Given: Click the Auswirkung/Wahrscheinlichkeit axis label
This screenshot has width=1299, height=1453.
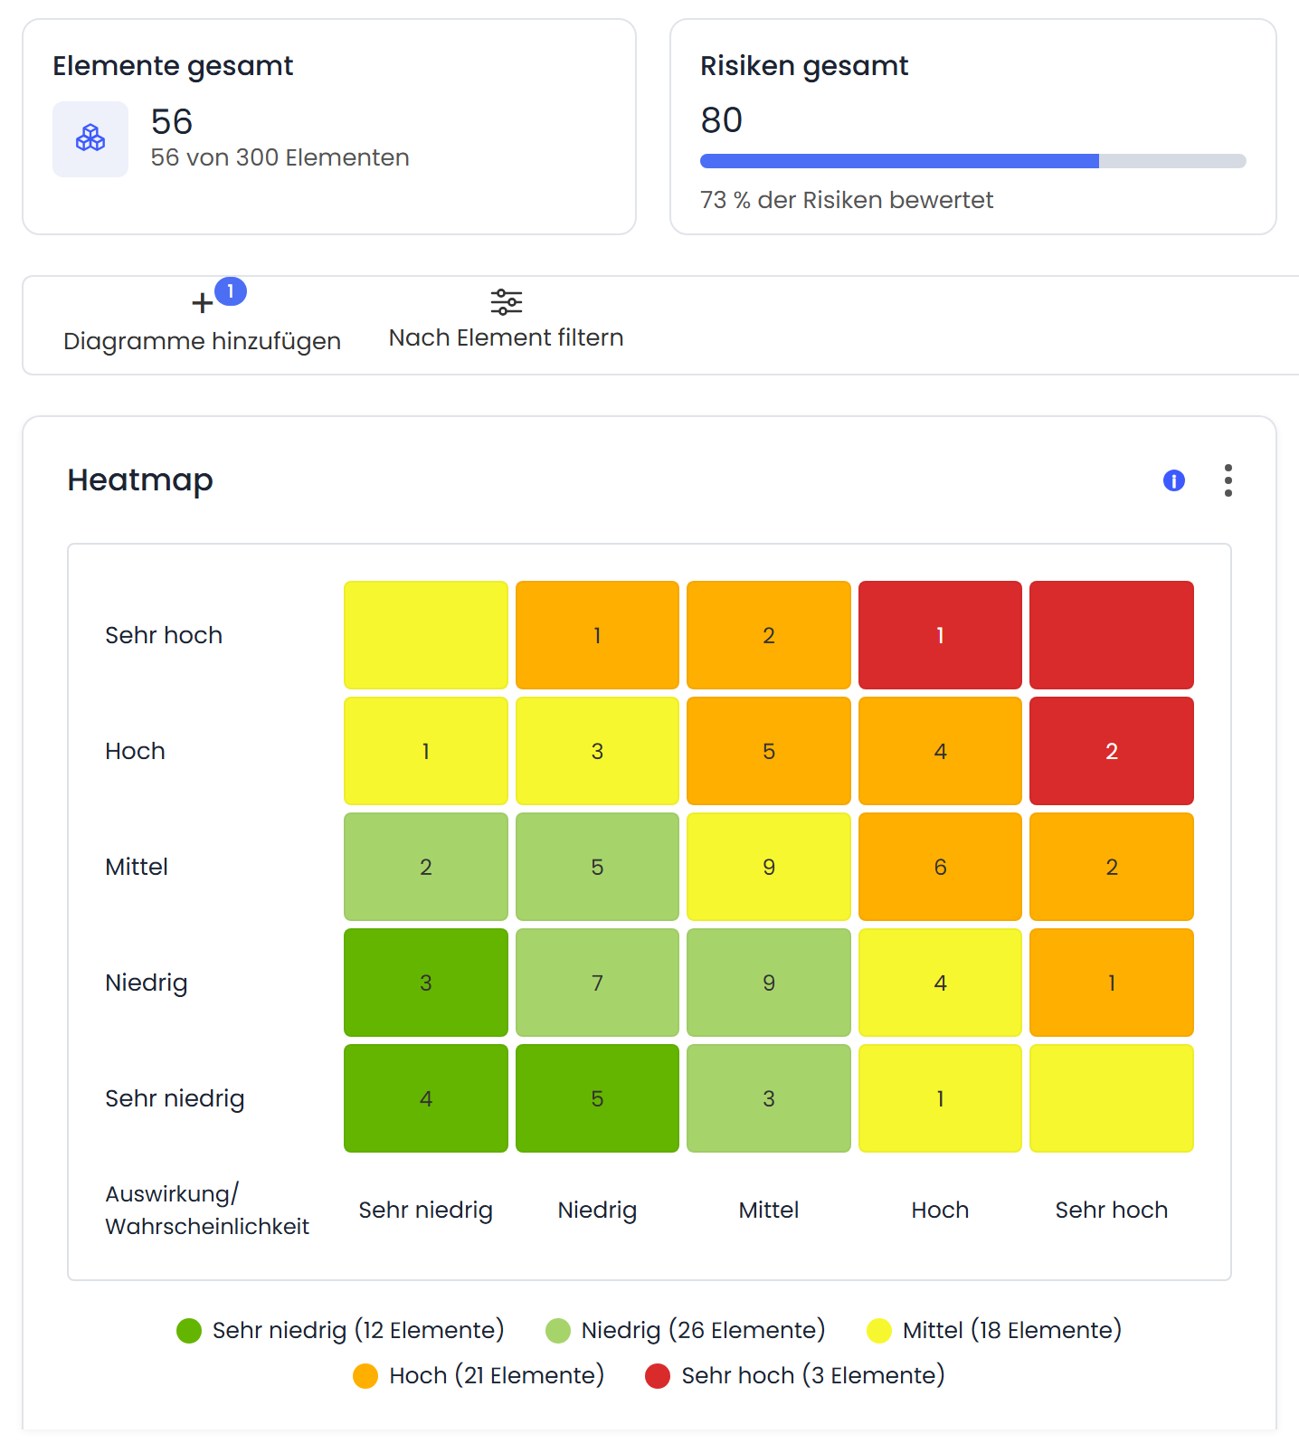Looking at the screenshot, I should [207, 1210].
